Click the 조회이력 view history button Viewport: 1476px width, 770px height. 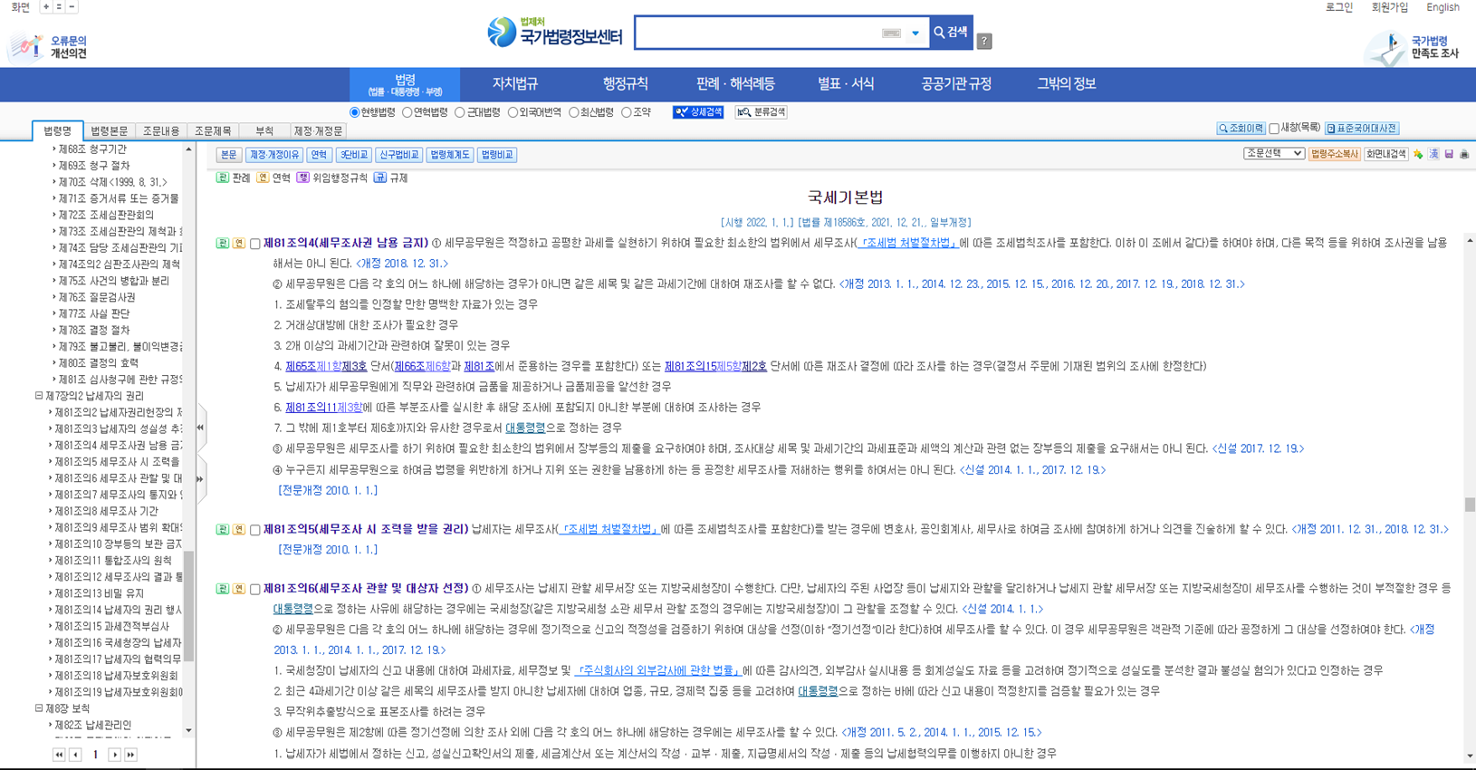tap(1241, 129)
